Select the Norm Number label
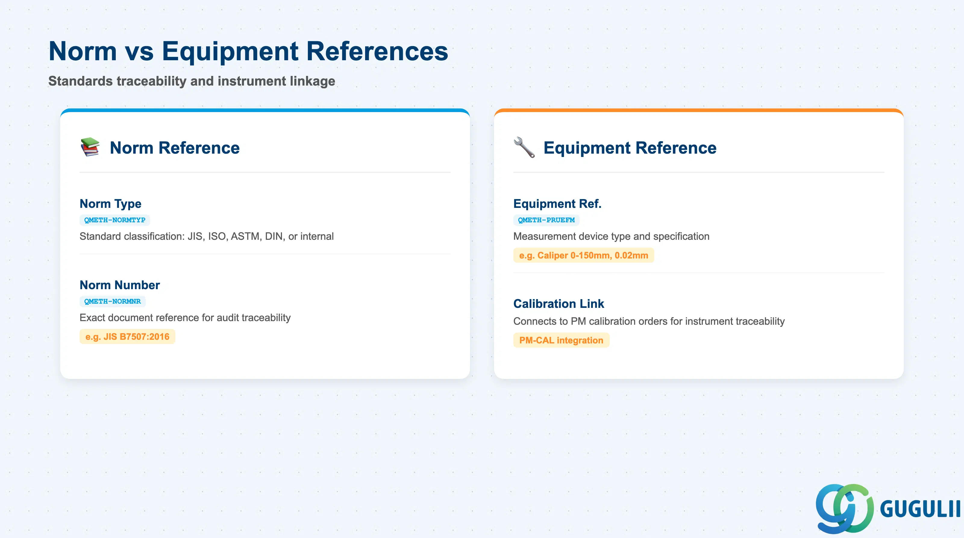The height and width of the screenshot is (538, 964). [120, 285]
